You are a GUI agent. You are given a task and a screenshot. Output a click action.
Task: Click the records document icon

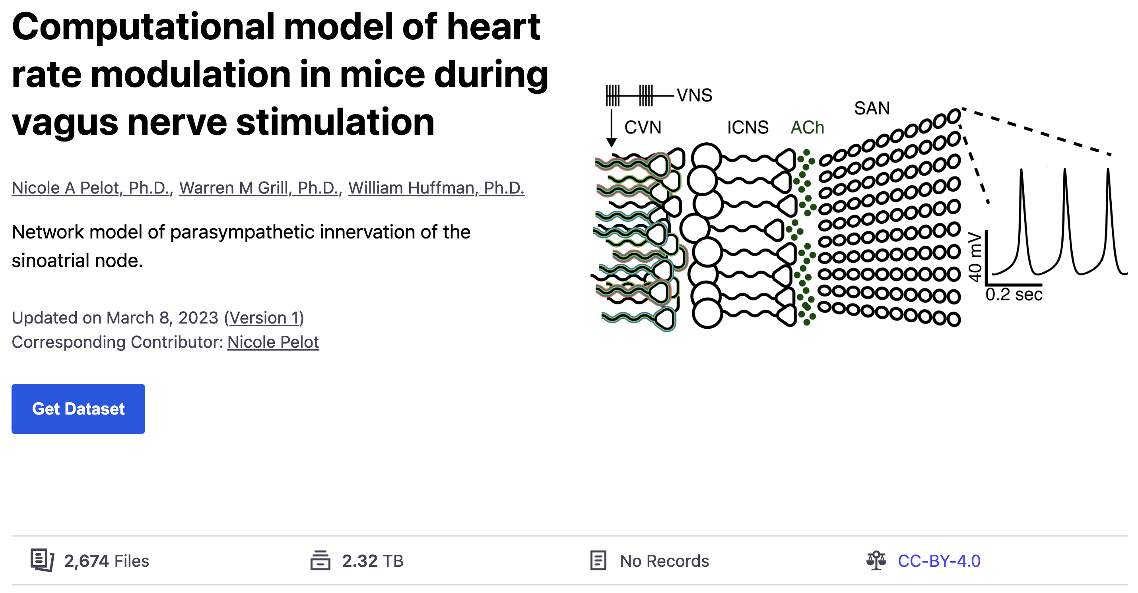598,560
